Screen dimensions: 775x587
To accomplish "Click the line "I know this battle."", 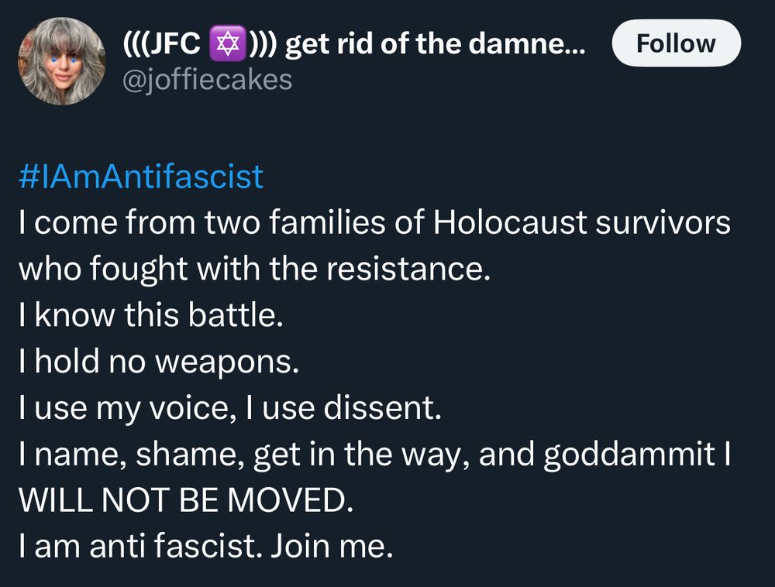I will tap(150, 317).
